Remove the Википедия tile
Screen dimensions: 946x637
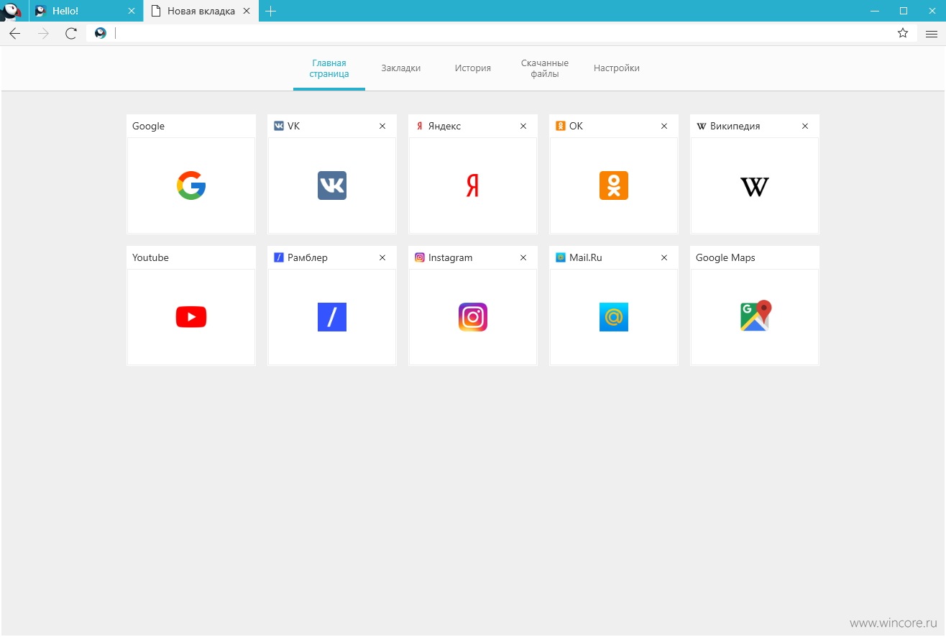point(805,126)
